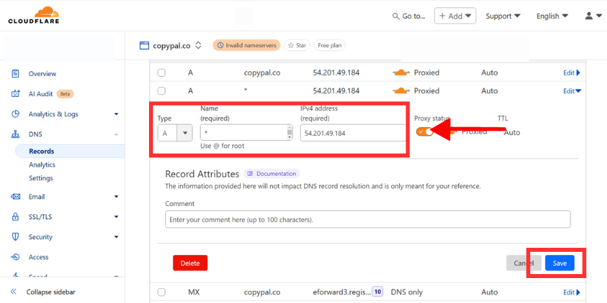This screenshot has height=303, width=607.
Task: Click the Name field scrollbar
Action: [x=289, y=132]
